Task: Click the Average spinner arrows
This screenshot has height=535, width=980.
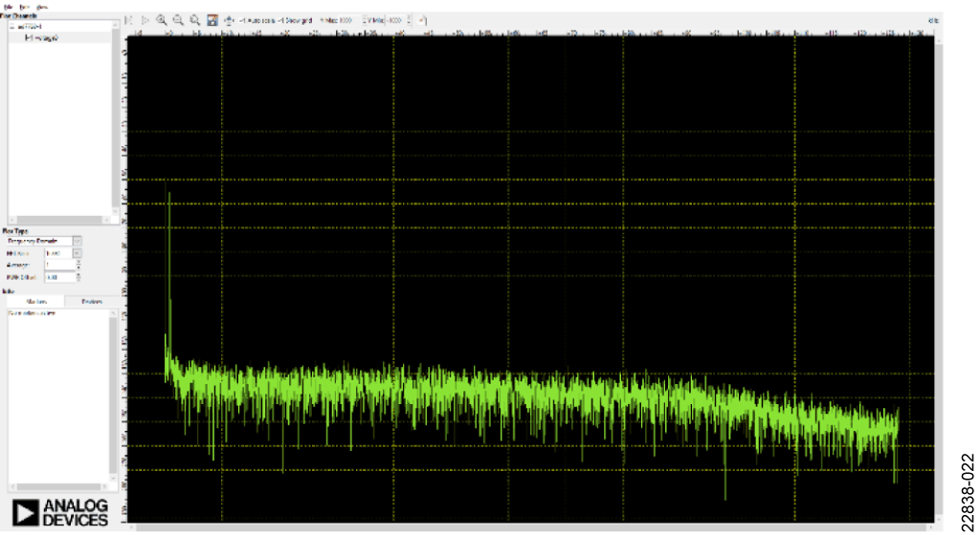Action: (78, 265)
